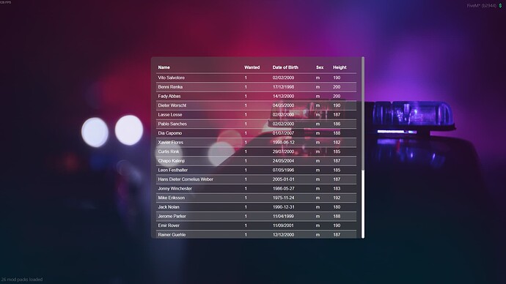Select the Vito Salvotore row
506x284 pixels.
pos(256,78)
